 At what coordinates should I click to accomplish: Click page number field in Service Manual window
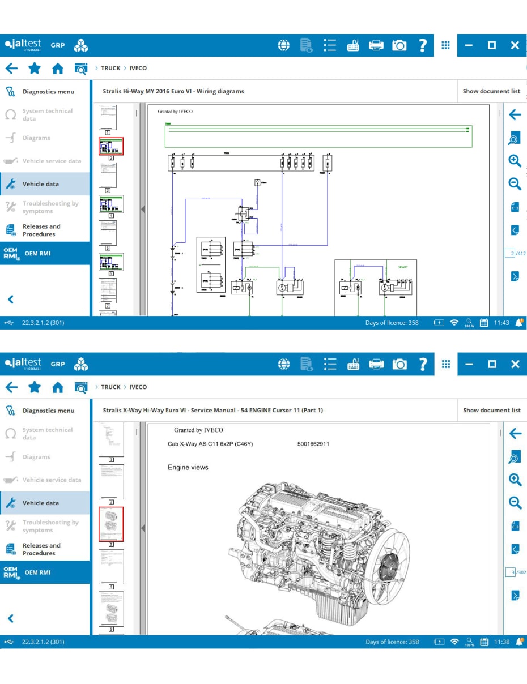(x=510, y=572)
